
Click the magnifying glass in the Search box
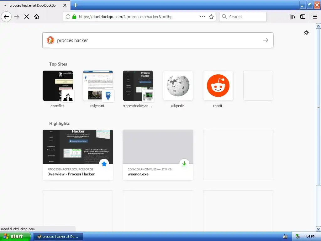tap(224, 17)
